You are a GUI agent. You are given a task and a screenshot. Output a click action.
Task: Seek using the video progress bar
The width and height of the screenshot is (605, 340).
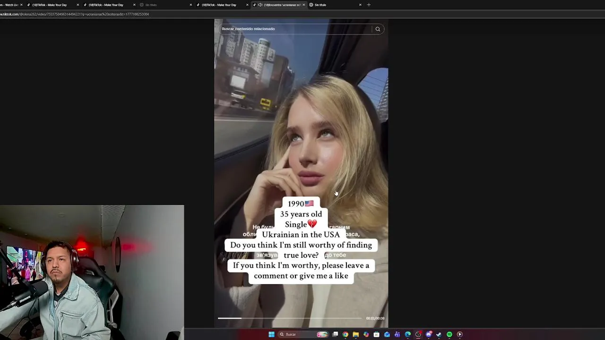point(289,318)
